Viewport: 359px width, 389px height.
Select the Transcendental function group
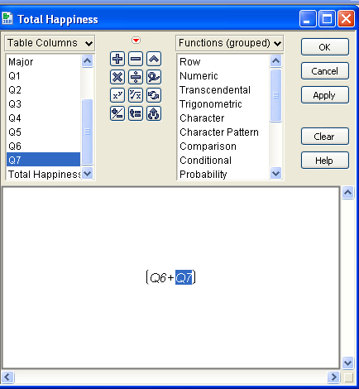[215, 90]
